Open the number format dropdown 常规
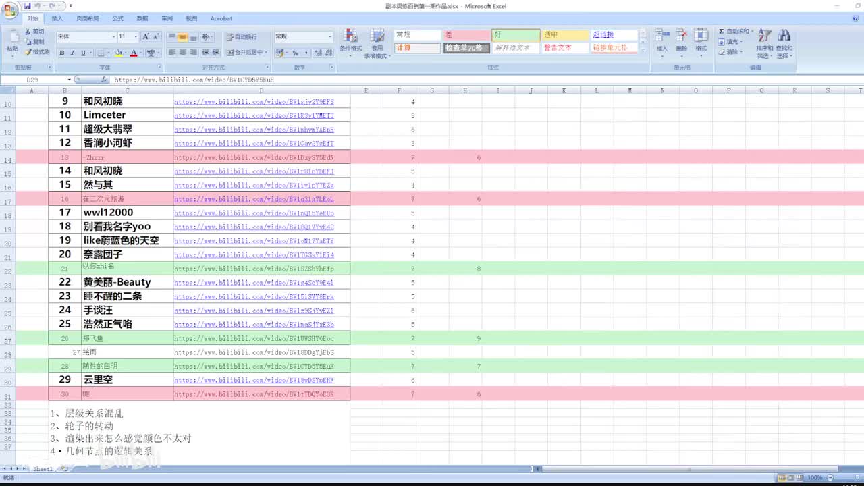This screenshot has height=486, width=864. [330, 36]
